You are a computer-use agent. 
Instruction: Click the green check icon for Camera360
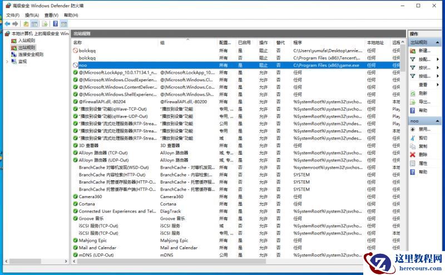tap(75, 197)
